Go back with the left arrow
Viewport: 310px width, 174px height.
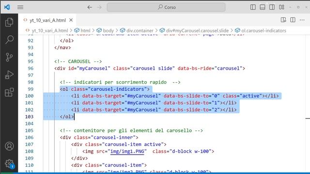(x=90, y=7)
